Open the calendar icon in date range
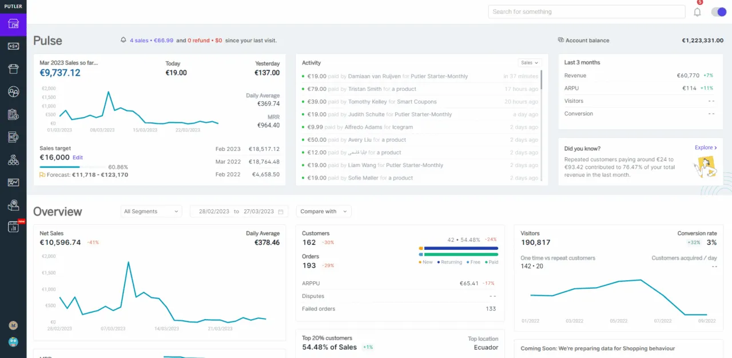 click(280, 212)
